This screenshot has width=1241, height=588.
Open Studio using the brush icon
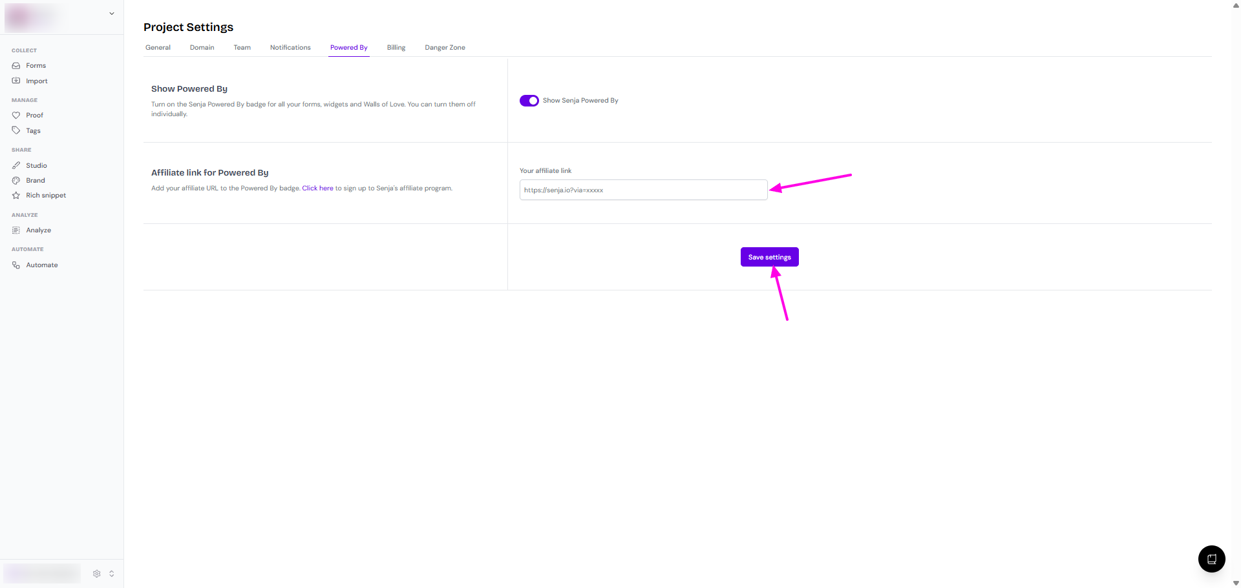coord(16,166)
